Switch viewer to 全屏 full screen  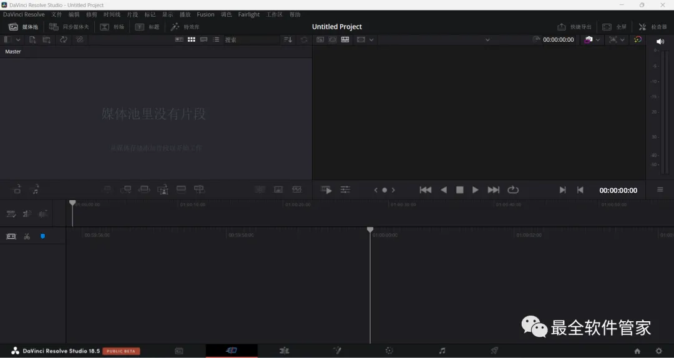(x=614, y=27)
